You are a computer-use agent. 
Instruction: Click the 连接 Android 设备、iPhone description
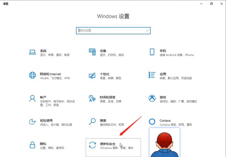point(177,55)
